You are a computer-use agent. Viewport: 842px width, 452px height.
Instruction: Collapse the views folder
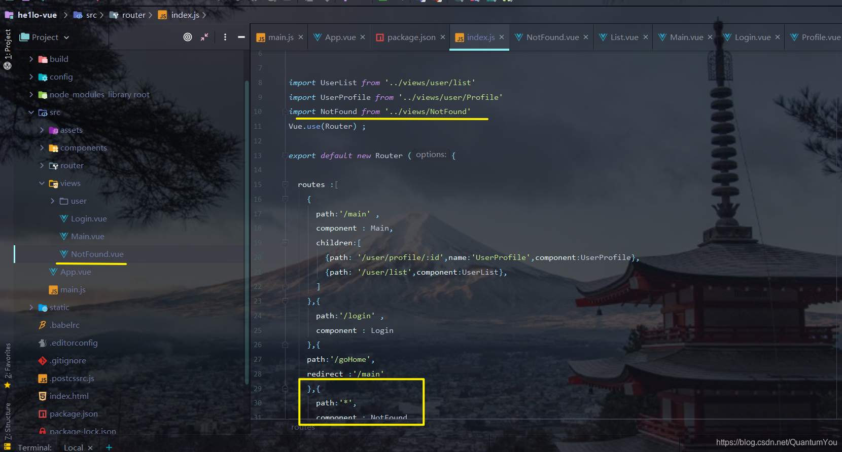42,183
